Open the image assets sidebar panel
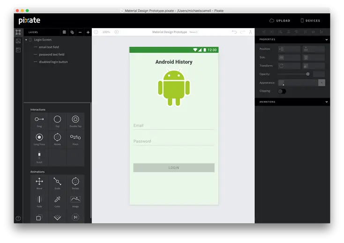Viewport: 344px width, 243px height. pyautogui.click(x=18, y=41)
